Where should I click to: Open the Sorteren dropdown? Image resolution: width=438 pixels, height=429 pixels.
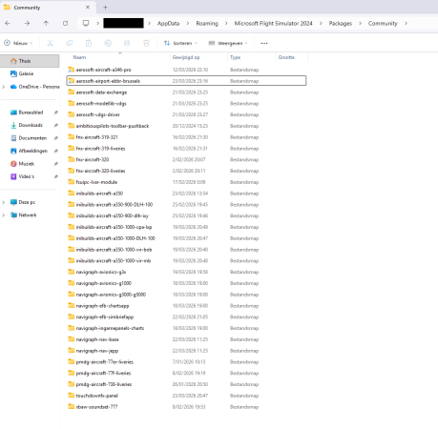click(x=180, y=43)
